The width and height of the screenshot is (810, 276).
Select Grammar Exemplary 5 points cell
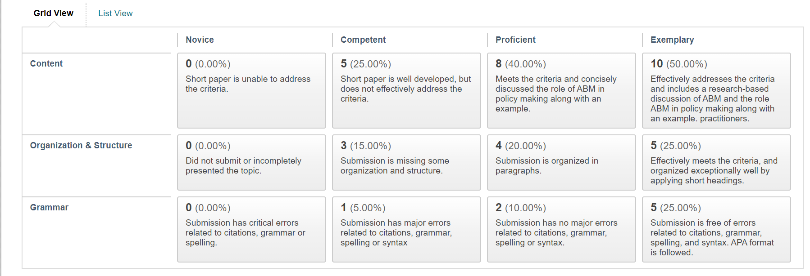[716, 229]
